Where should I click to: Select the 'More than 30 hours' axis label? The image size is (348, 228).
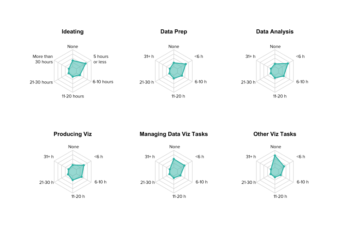click(42, 59)
